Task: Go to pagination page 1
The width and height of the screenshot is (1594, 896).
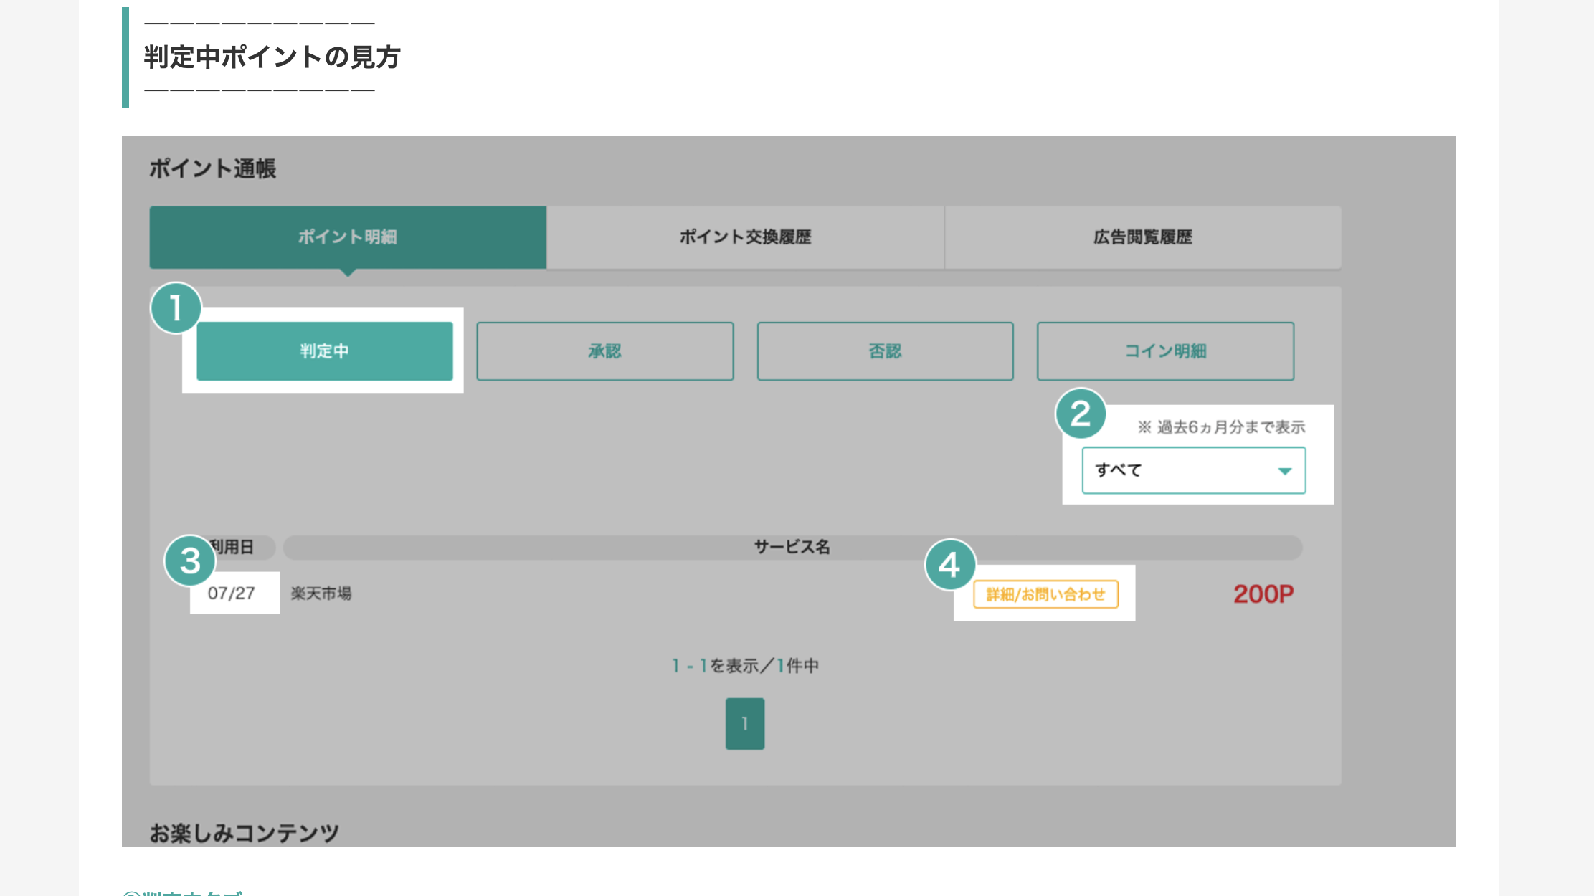Action: tap(745, 724)
